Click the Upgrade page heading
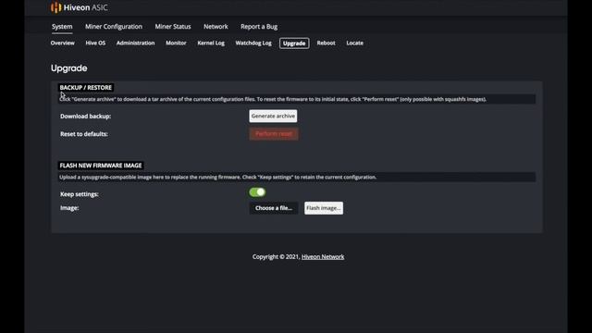The height and width of the screenshot is (333, 592). click(69, 68)
